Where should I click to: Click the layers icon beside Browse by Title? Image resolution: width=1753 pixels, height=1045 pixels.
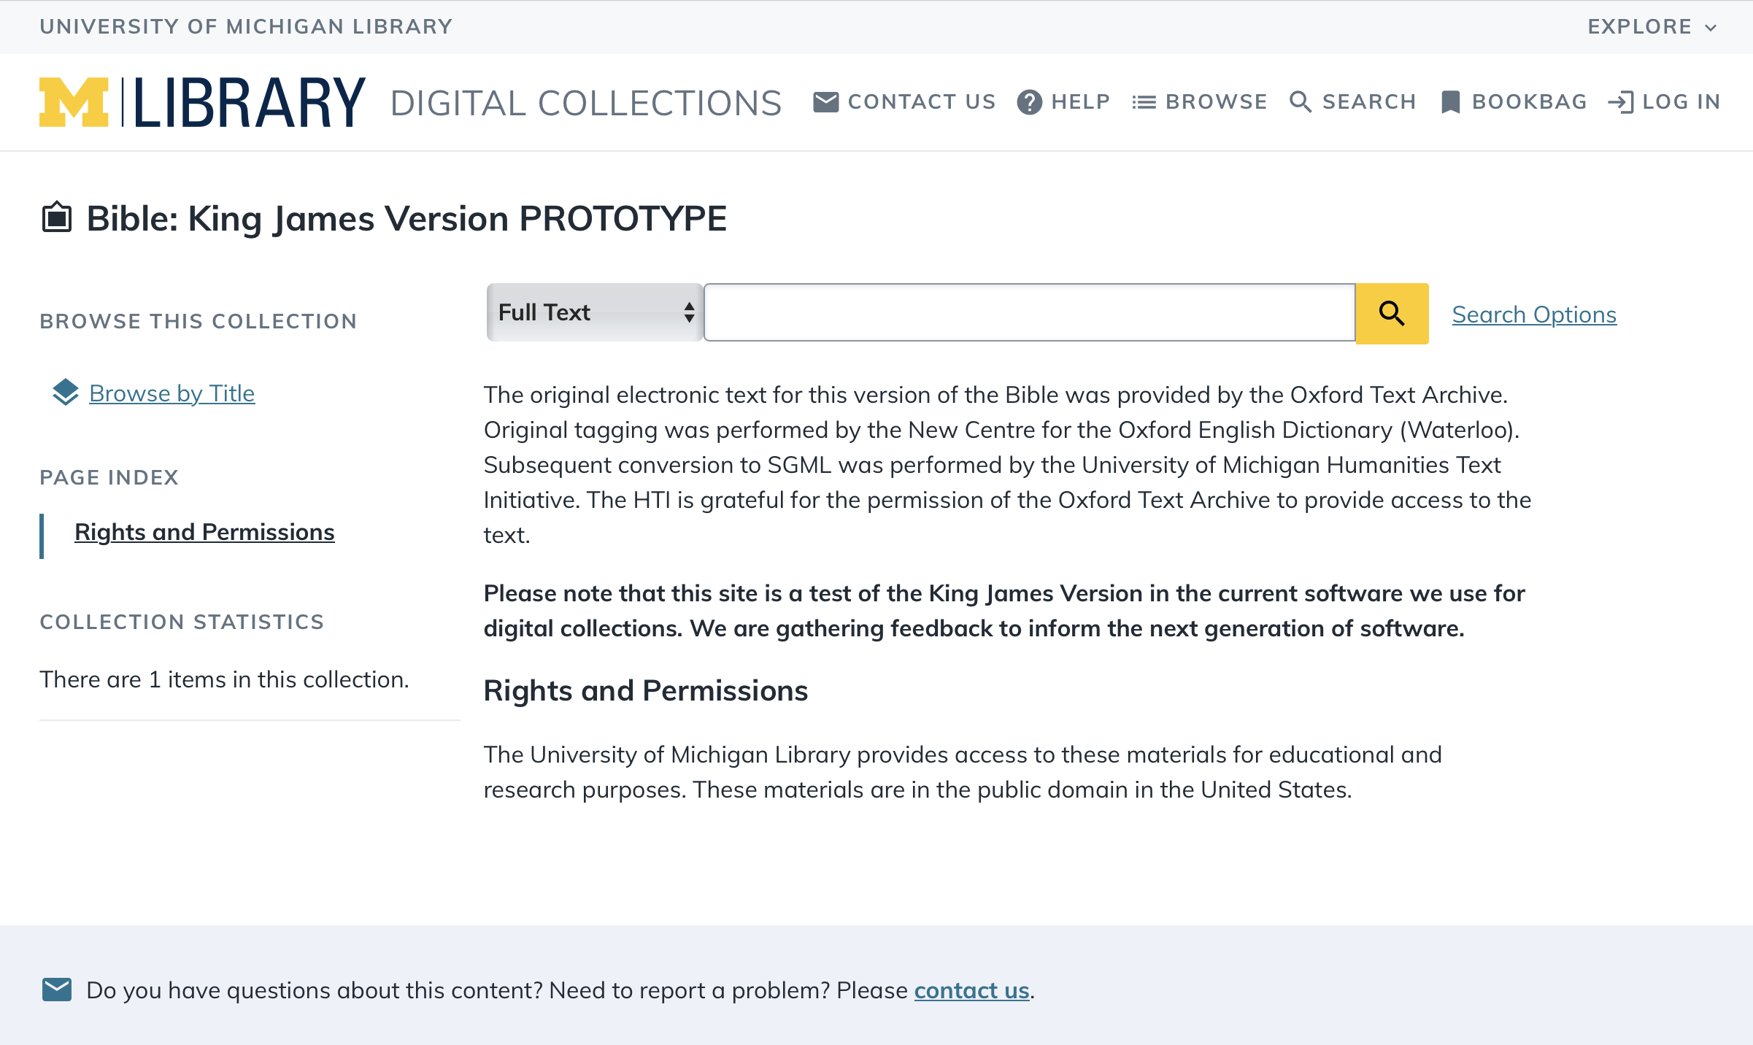pyautogui.click(x=65, y=393)
